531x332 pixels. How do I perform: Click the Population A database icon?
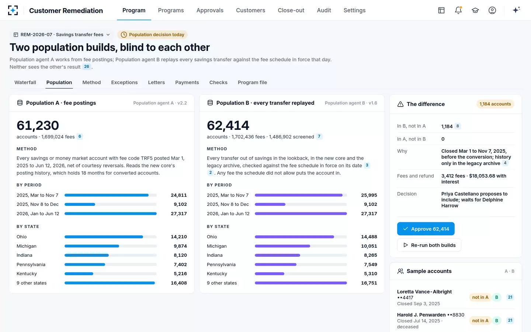pyautogui.click(x=20, y=103)
